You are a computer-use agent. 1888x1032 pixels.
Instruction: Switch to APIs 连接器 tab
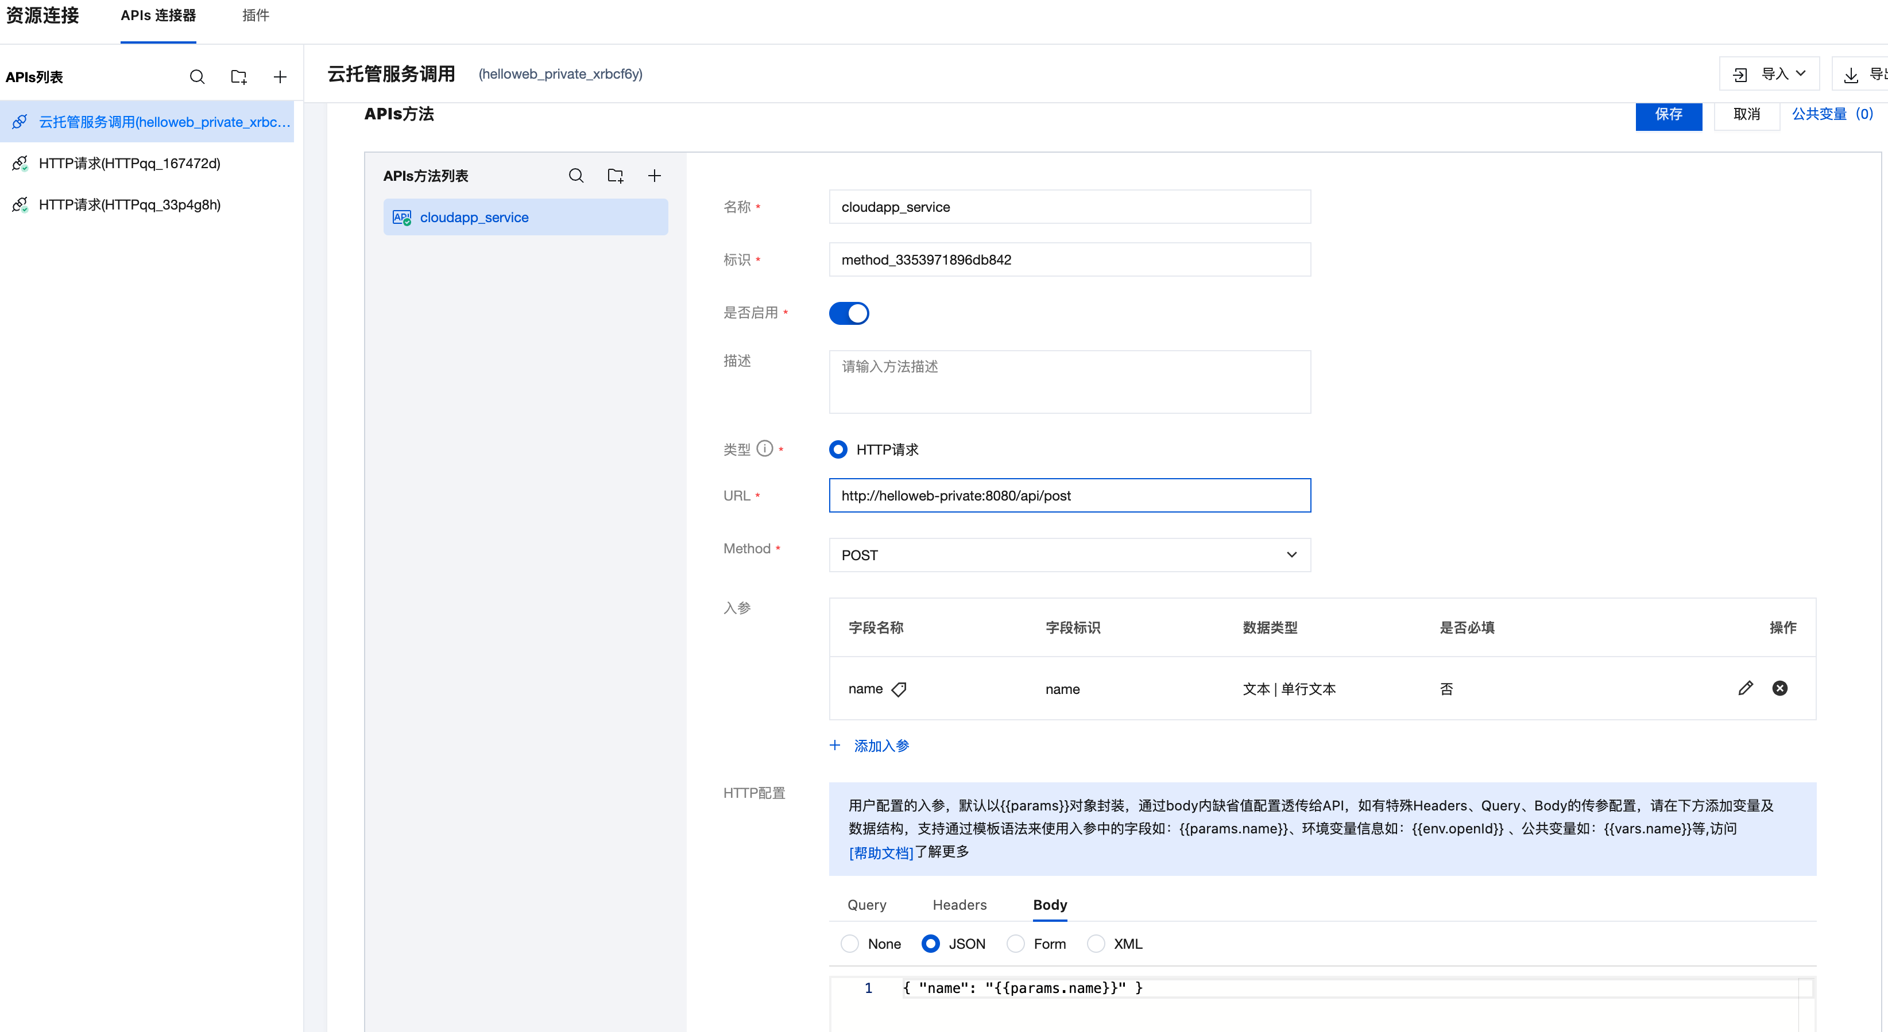[158, 15]
